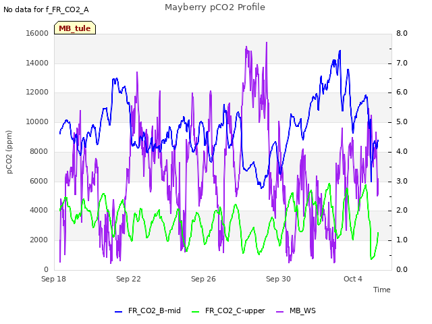Click the 6.0 right axis tick label

pyautogui.click(x=402, y=92)
